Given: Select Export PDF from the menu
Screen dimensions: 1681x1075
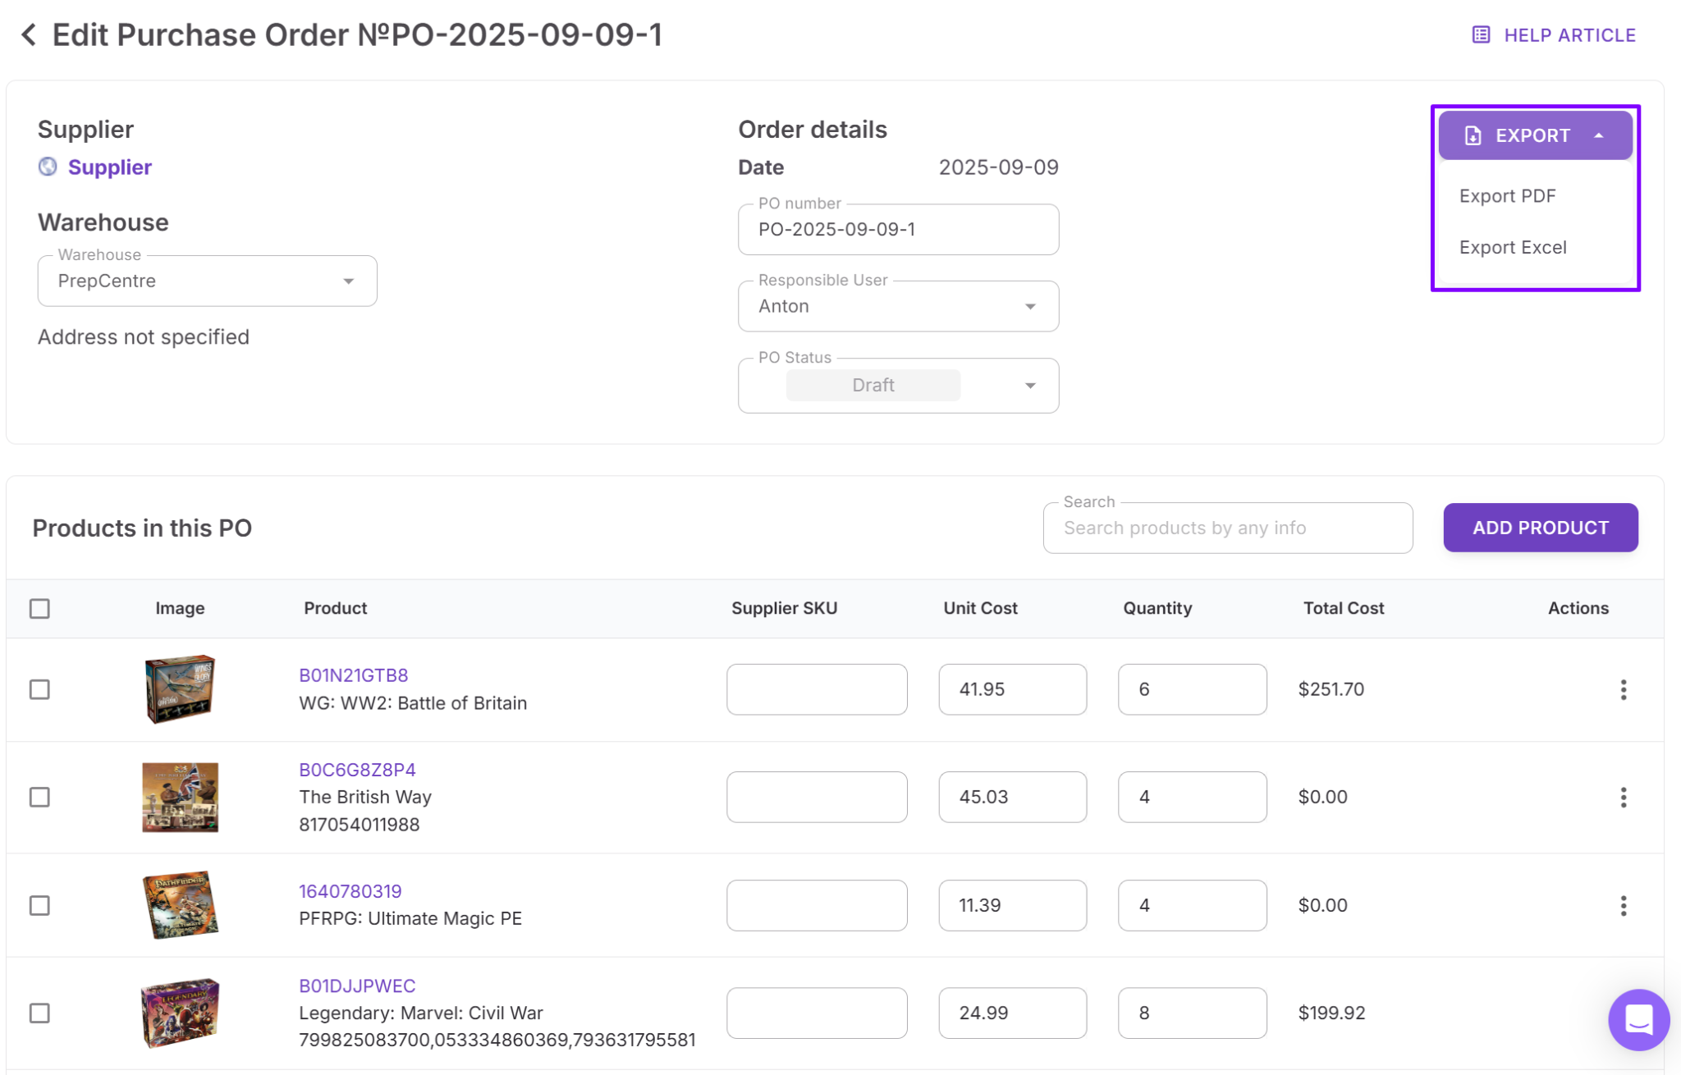Looking at the screenshot, I should [1507, 195].
